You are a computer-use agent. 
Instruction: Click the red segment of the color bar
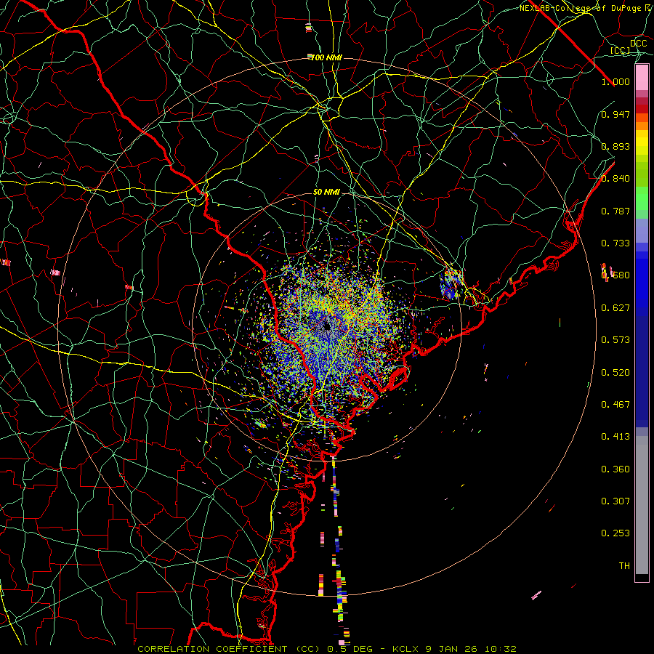coord(642,109)
